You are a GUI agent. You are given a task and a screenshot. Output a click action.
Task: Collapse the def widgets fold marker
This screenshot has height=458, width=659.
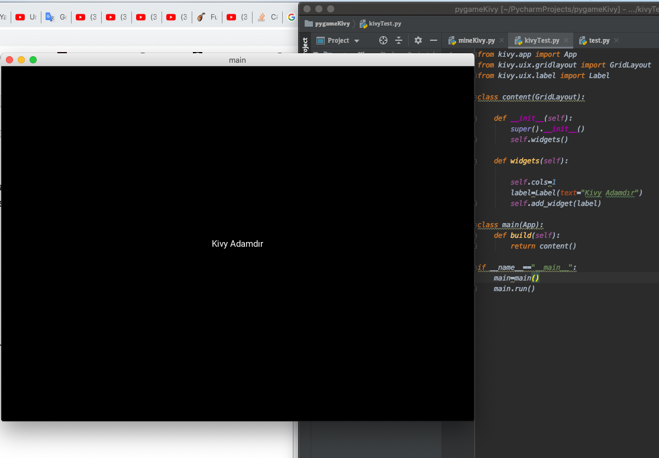(476, 161)
